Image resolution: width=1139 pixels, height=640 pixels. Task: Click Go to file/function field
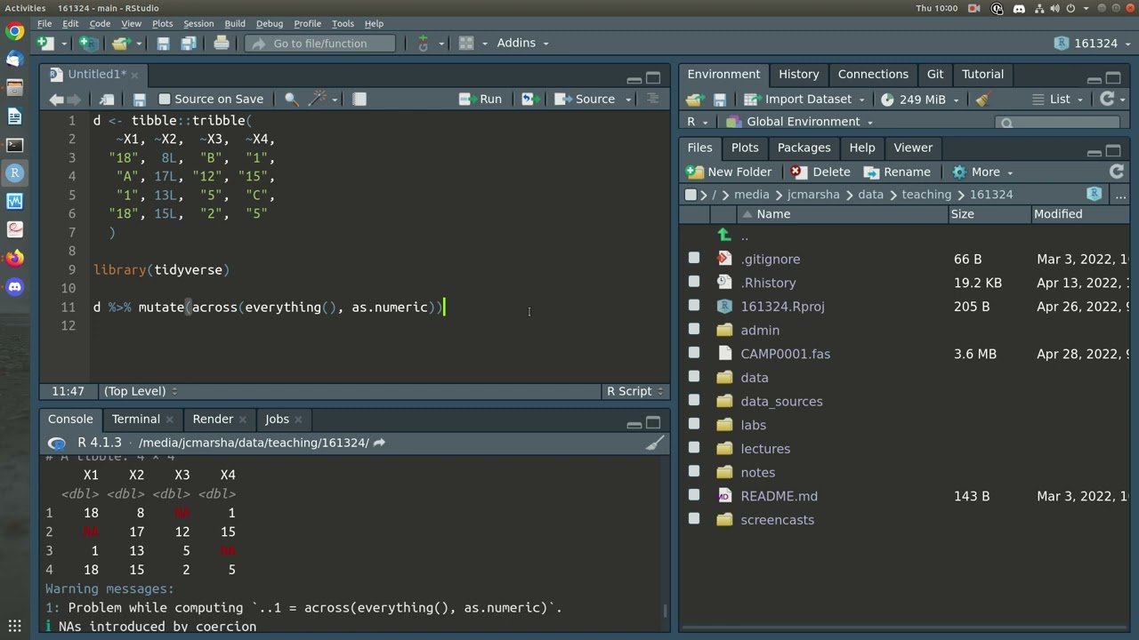pos(320,43)
